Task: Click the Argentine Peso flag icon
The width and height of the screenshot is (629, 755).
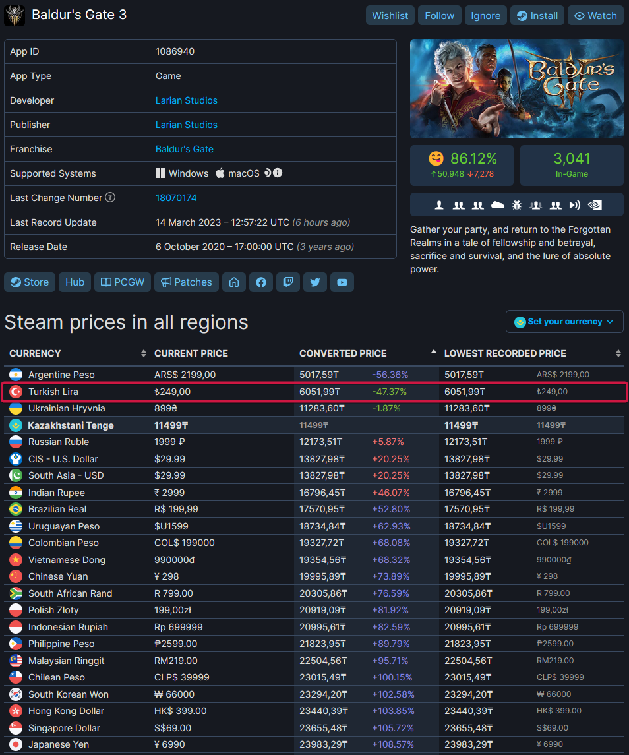Action: click(x=16, y=375)
